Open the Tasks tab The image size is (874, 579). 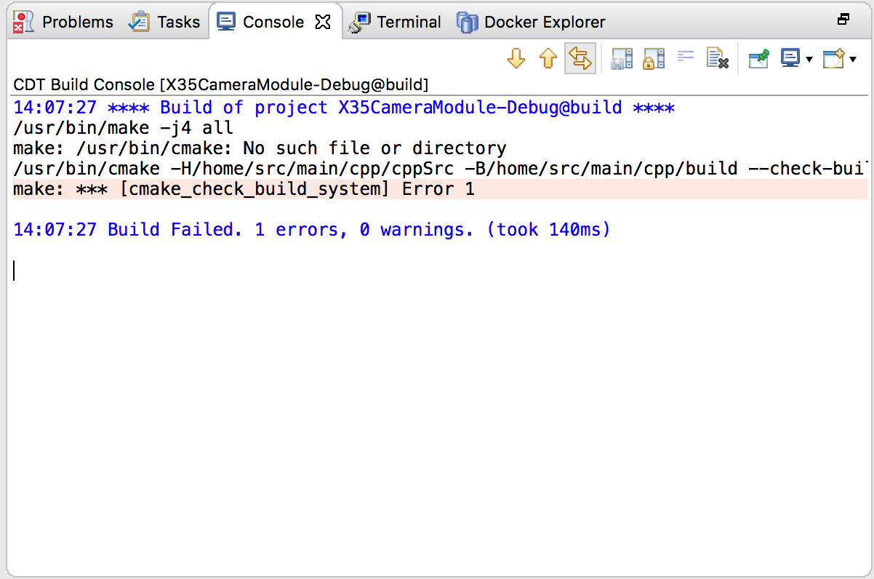coord(164,23)
